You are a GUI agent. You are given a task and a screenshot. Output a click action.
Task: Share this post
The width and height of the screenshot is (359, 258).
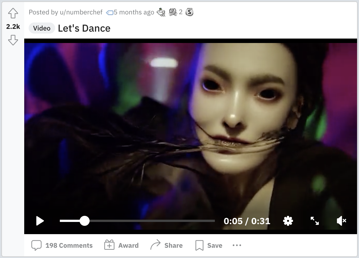[x=166, y=246]
